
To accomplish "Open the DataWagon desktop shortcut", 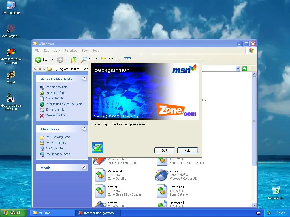I will (x=11, y=31).
